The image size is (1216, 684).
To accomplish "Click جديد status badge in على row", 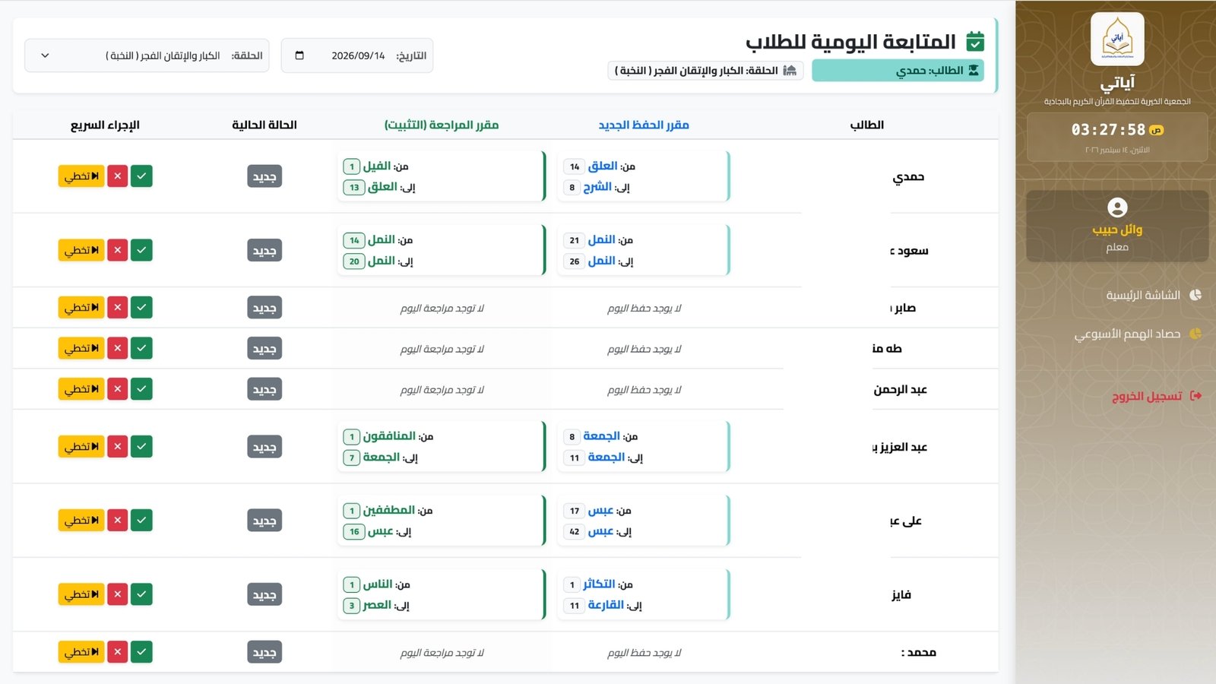I will (264, 521).
